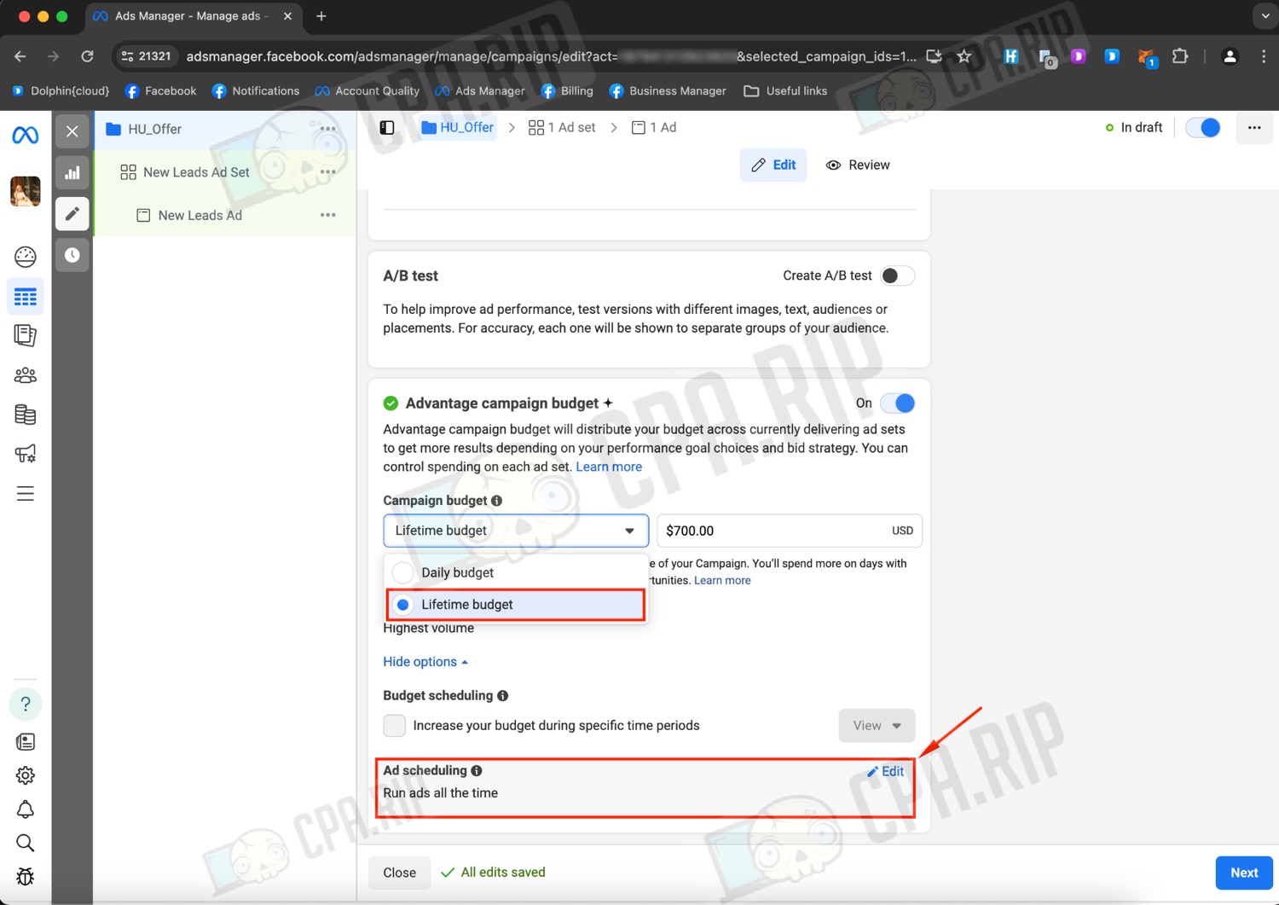Image resolution: width=1279 pixels, height=905 pixels.
Task: Open Audiences people icon
Action: [x=25, y=375]
